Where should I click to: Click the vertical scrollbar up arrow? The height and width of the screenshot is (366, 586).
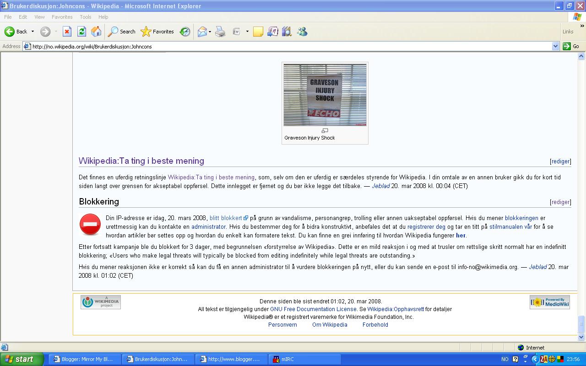click(x=581, y=56)
